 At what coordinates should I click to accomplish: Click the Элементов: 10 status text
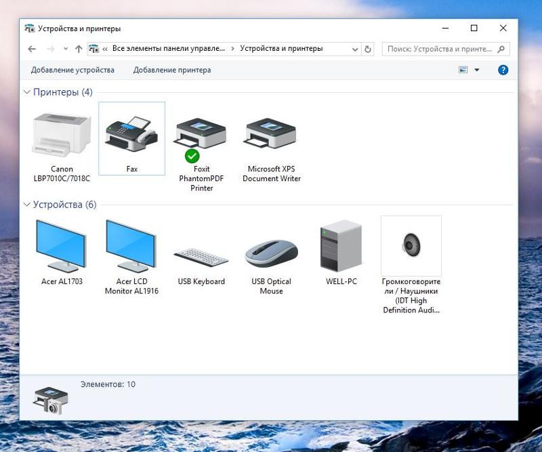[x=108, y=384]
